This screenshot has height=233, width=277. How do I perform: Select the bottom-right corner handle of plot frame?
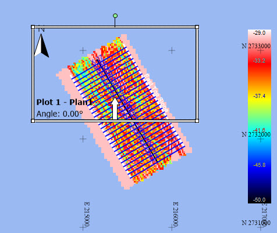pos(197,121)
